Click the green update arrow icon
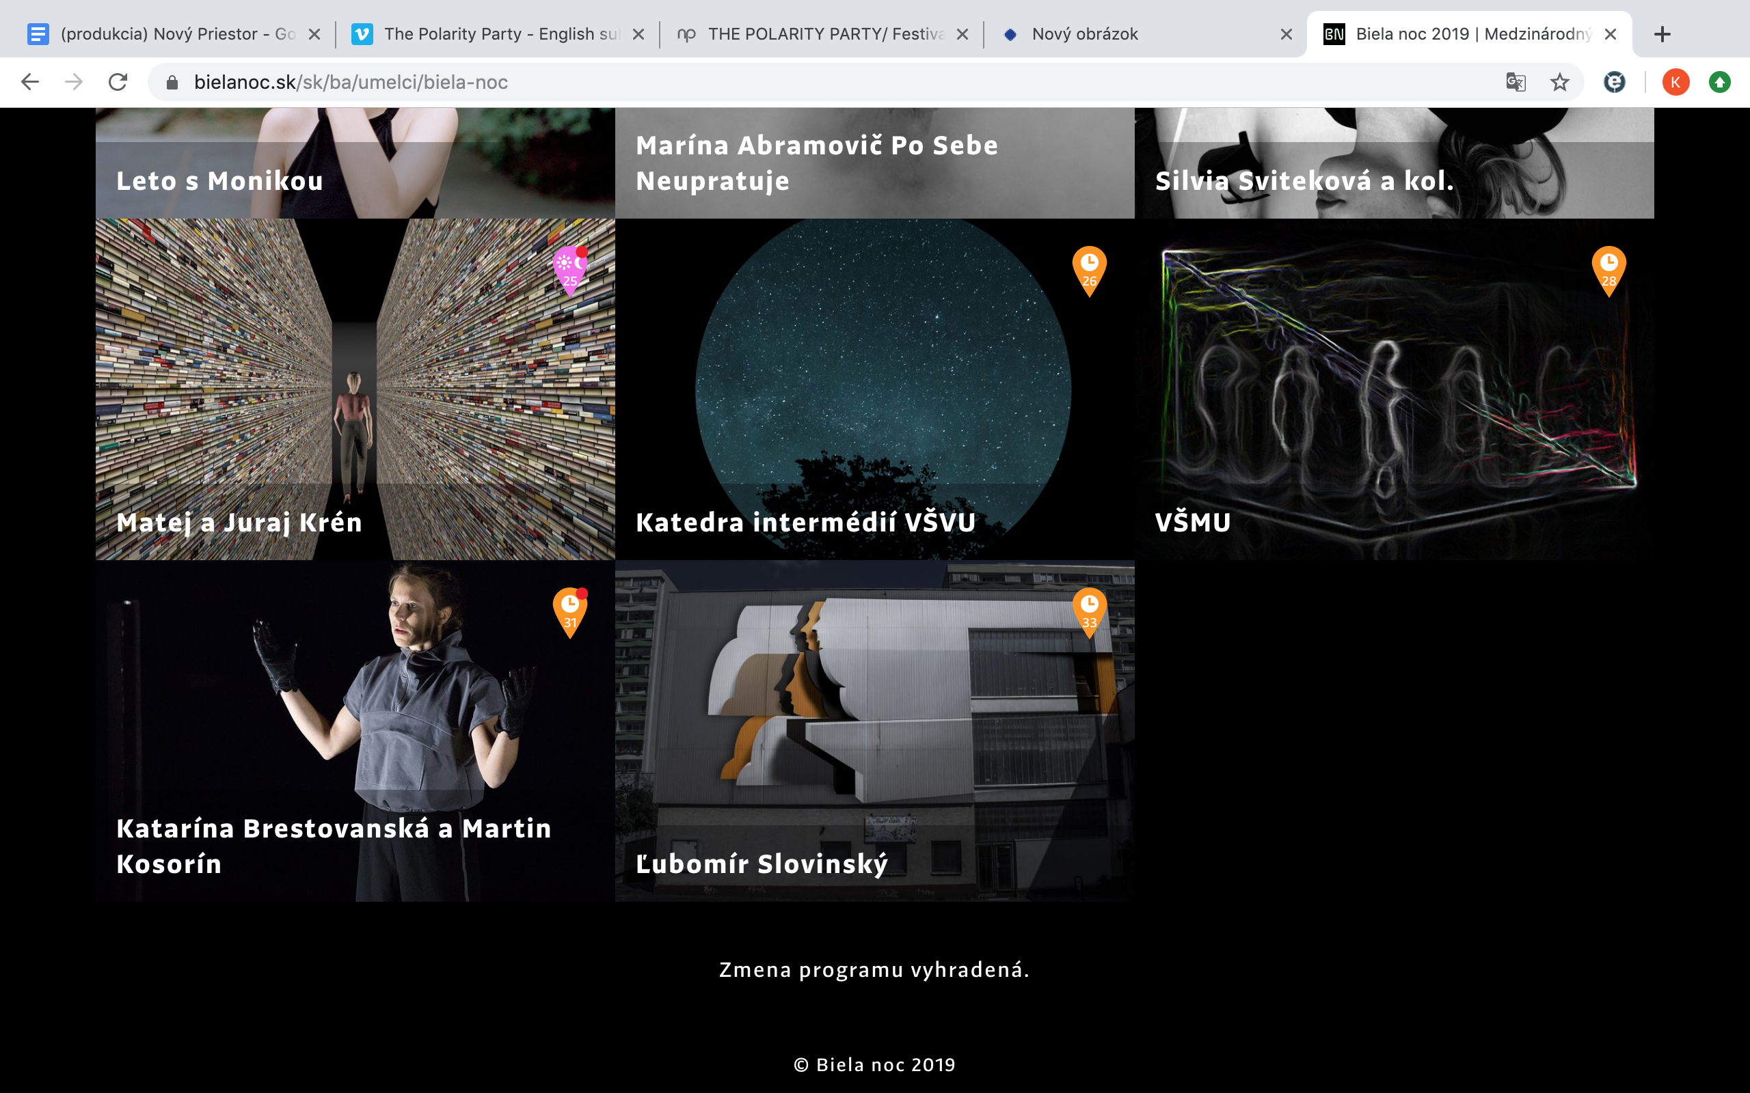Image resolution: width=1750 pixels, height=1093 pixels. (x=1720, y=83)
